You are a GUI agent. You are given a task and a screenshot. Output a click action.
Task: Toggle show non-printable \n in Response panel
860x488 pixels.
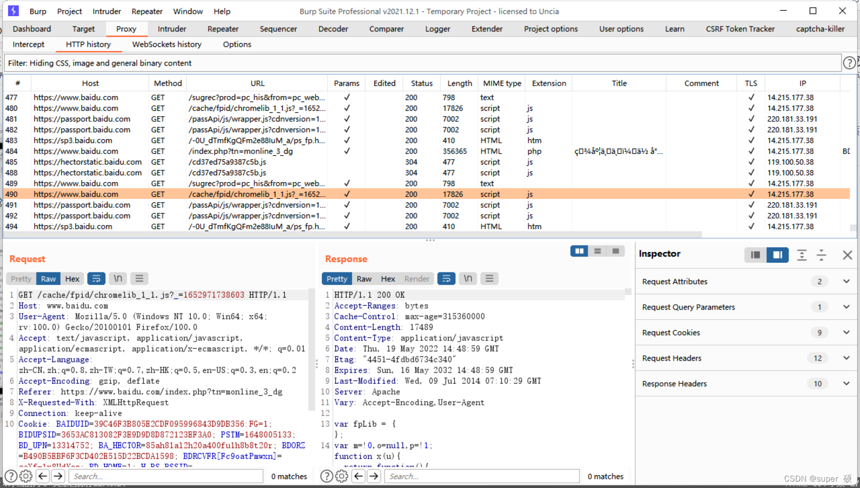(x=468, y=278)
